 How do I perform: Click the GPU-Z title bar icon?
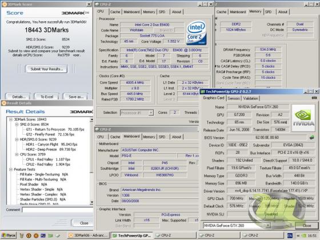pos(203,91)
